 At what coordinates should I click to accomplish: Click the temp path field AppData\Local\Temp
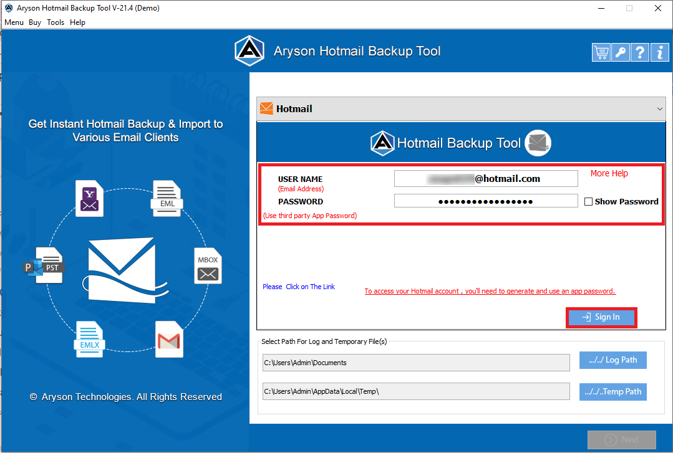pos(416,391)
